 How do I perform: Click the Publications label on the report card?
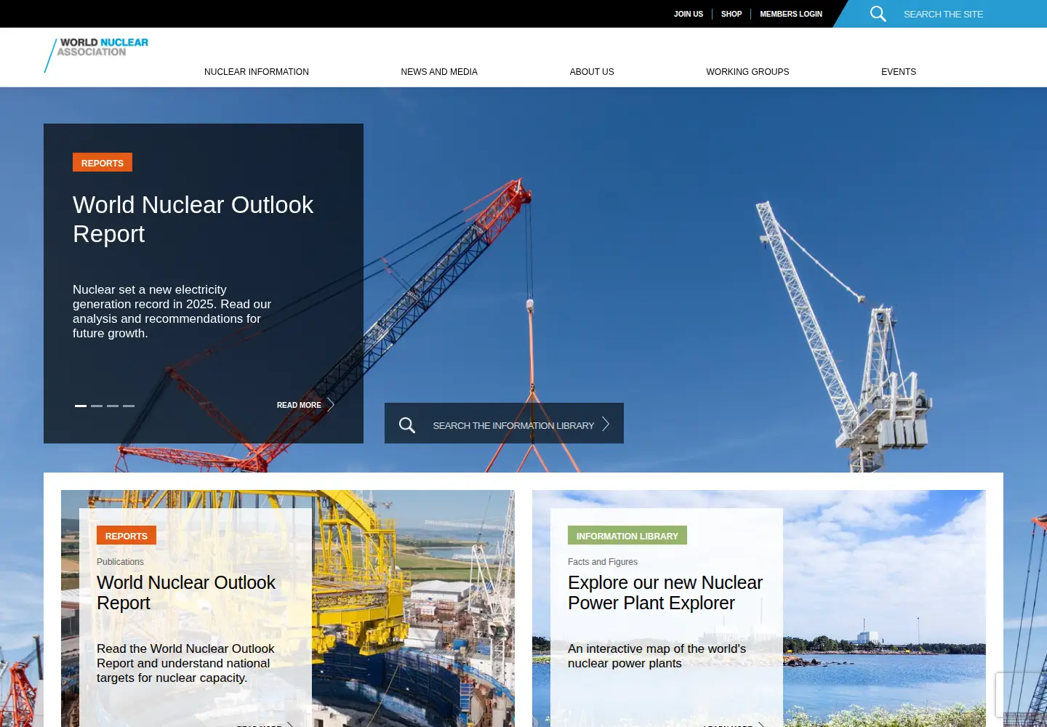coord(120,562)
